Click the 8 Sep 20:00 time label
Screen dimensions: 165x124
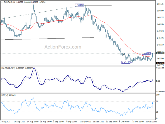[x=72, y=122]
